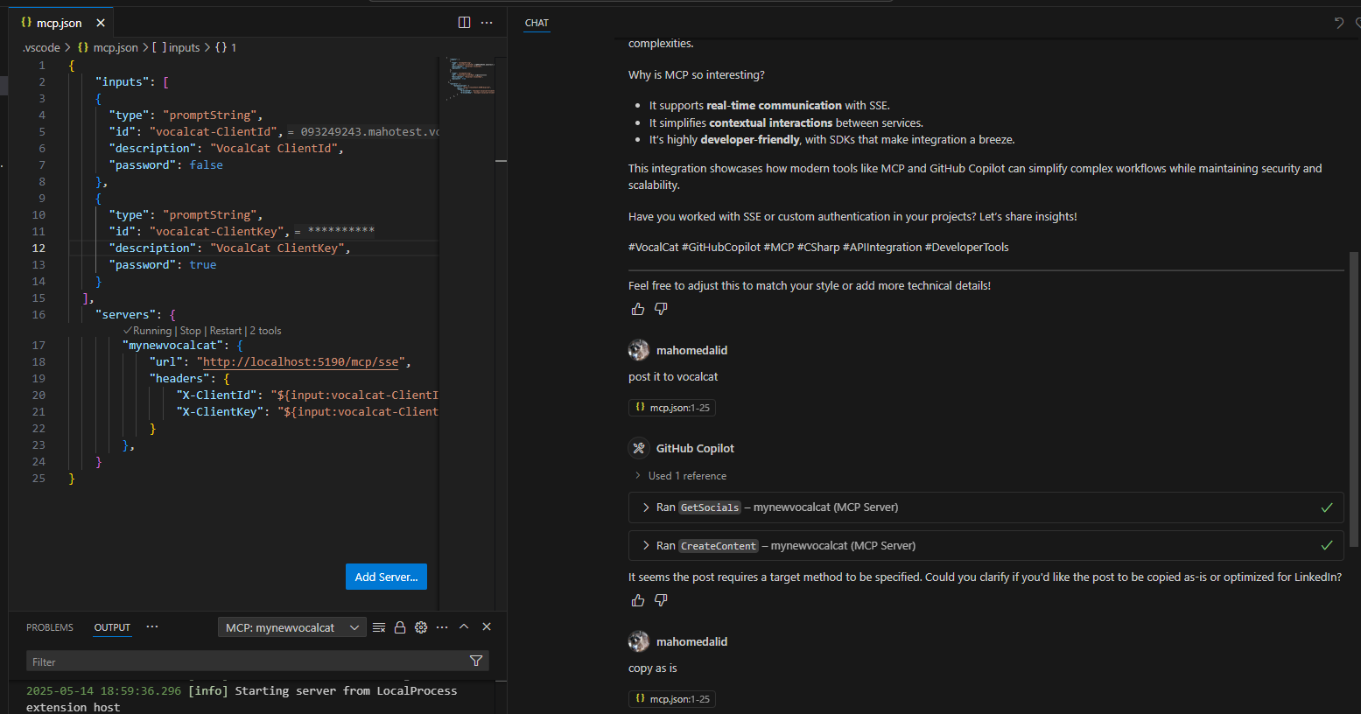Show more panel views ellipsis next to OUTPUT

(152, 626)
